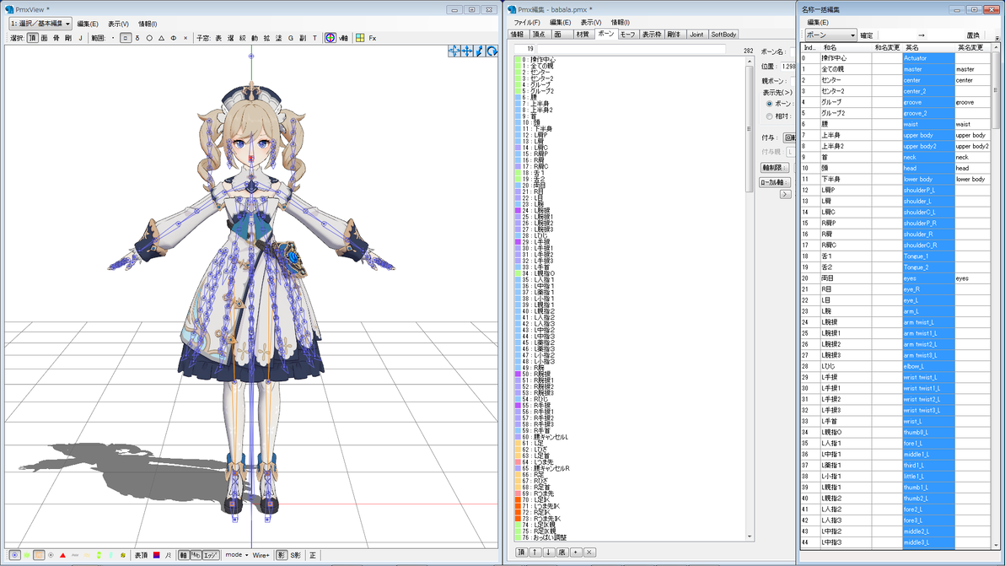This screenshot has height=566, width=1005.
Task: Click the × range selection tool
Action: tap(185, 39)
